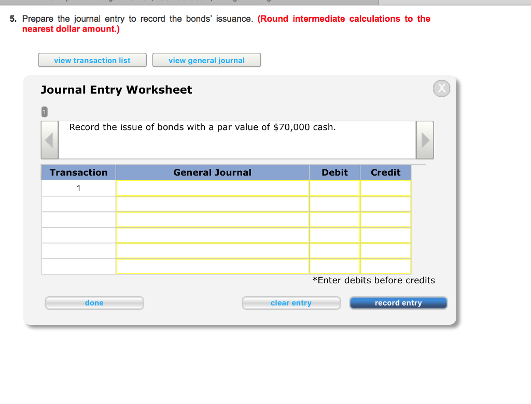
Task: Click the General Journal column header
Action: (212, 172)
